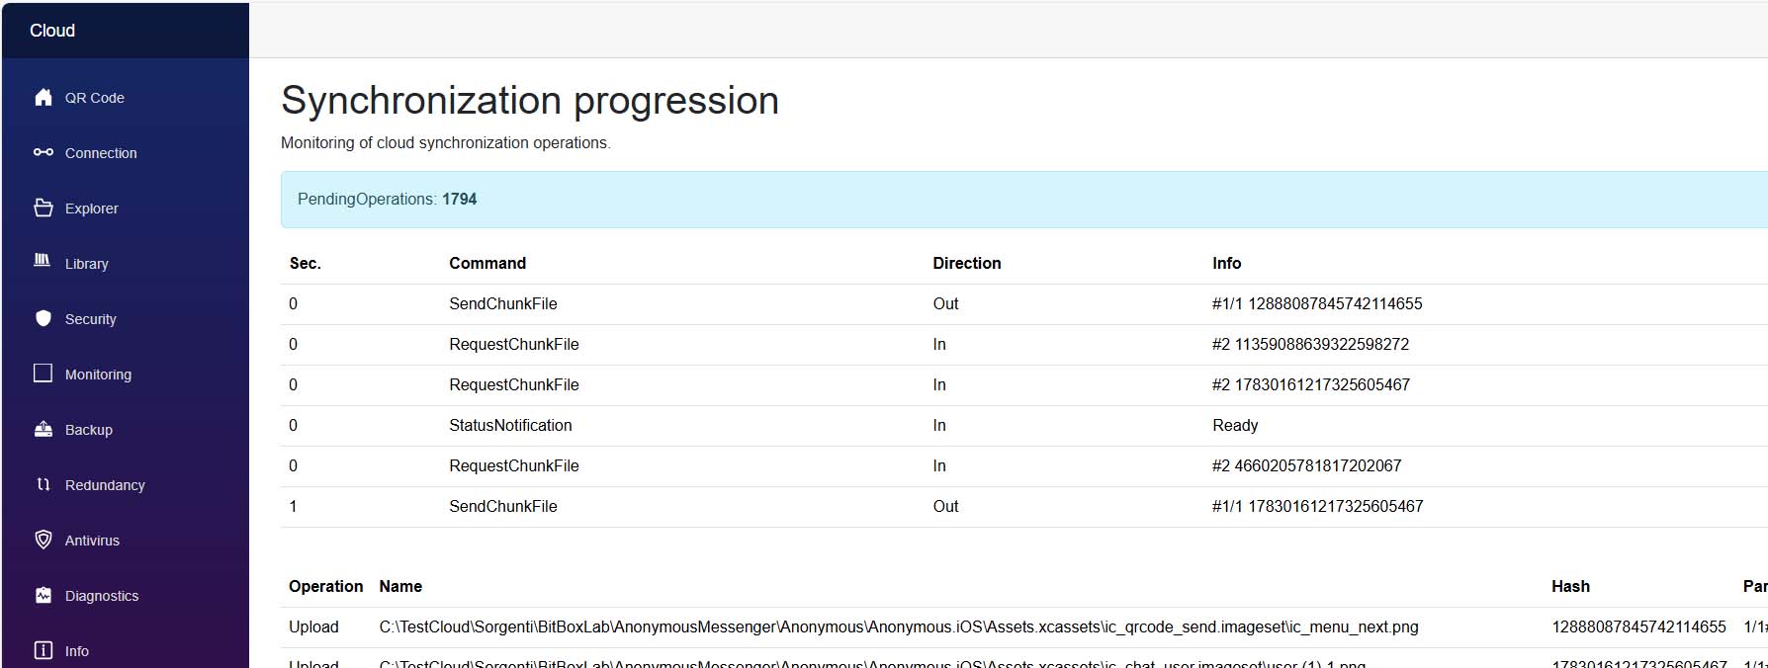The height and width of the screenshot is (668, 1768).
Task: Click the PendingOperations 1794 banner
Action: [1024, 200]
